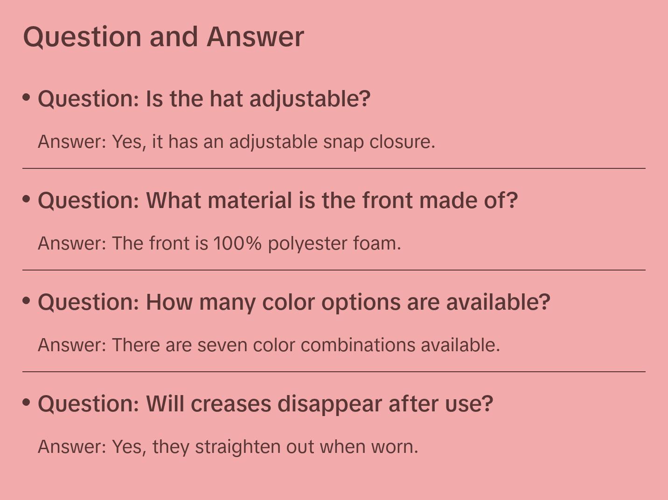Click the divider below the polyester foam answer
This screenshot has height=500, width=668.
point(334,270)
